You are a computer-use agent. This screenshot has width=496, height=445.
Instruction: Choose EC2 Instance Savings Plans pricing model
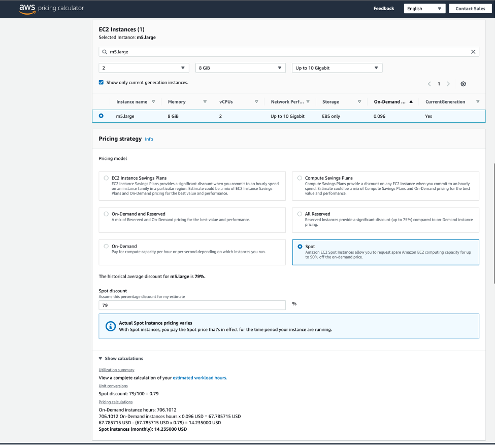(x=106, y=178)
